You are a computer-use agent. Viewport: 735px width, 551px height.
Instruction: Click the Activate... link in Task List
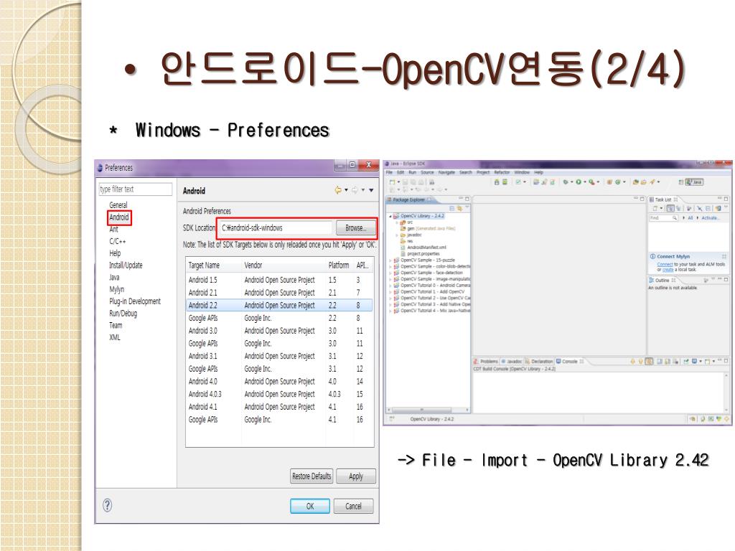(x=709, y=218)
